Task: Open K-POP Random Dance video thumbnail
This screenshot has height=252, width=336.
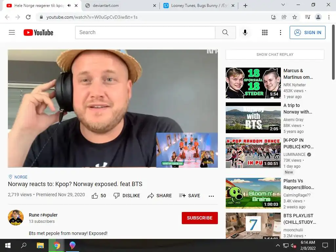Action: (253, 152)
